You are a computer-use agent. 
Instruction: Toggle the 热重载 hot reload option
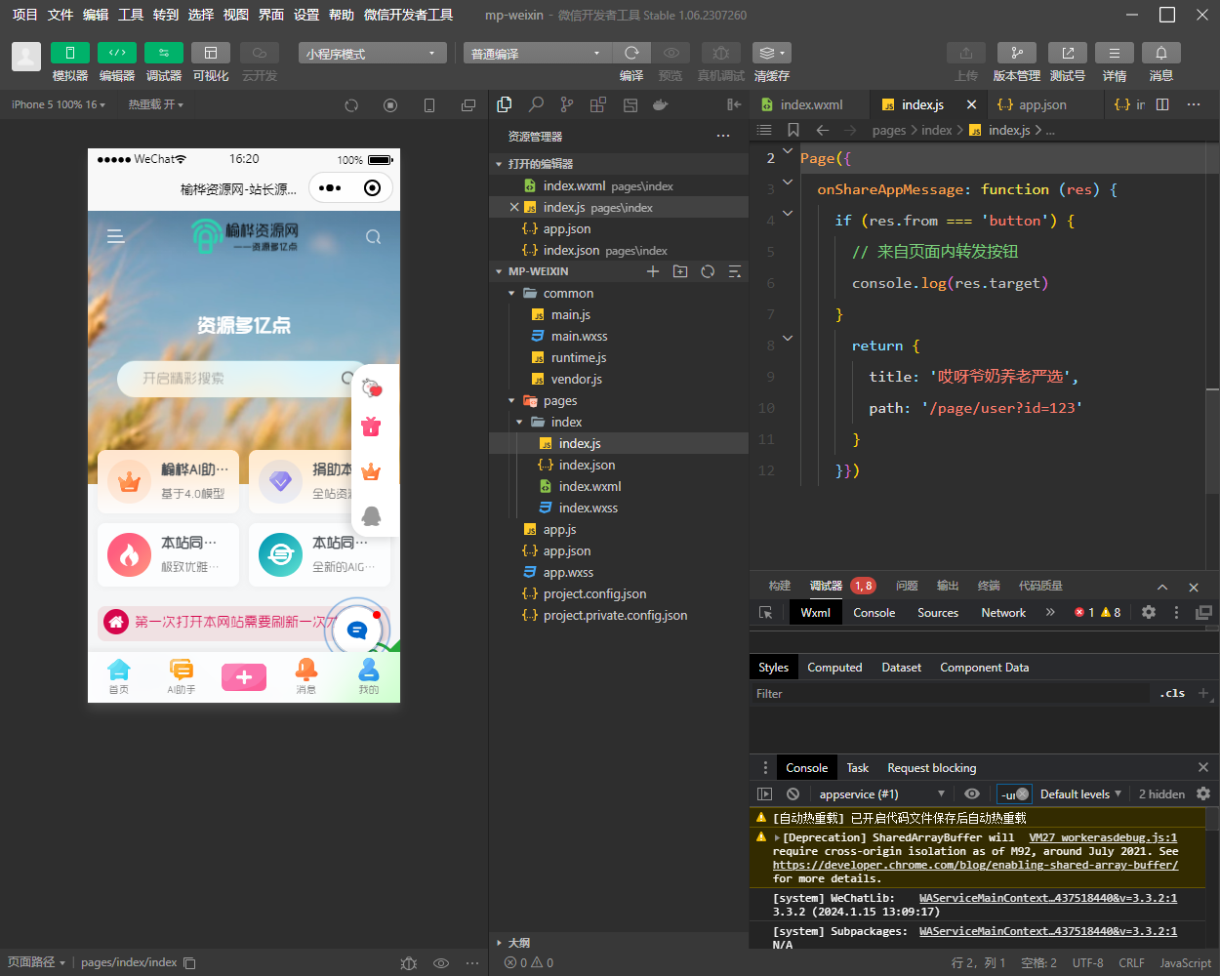pyautogui.click(x=156, y=104)
